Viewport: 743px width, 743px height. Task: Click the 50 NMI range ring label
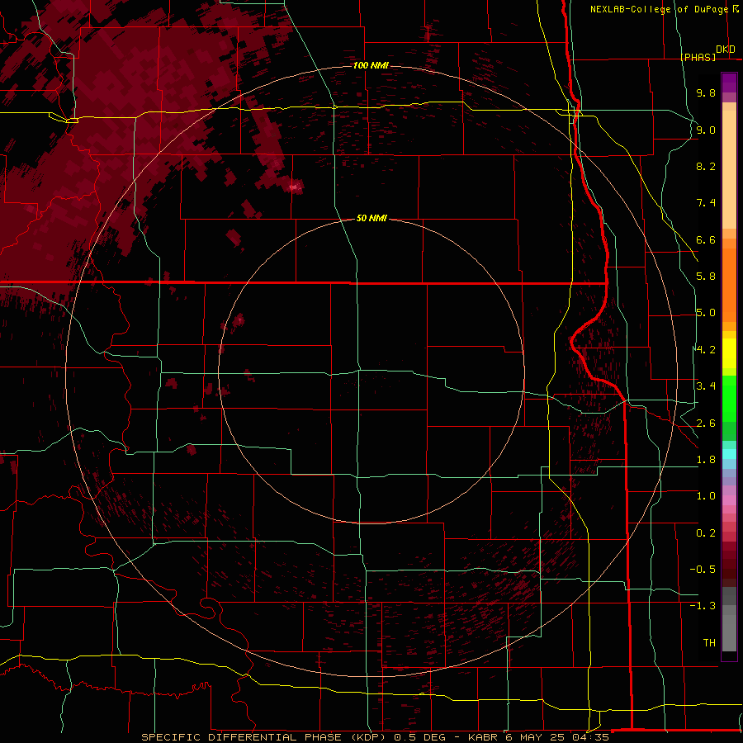click(371, 218)
